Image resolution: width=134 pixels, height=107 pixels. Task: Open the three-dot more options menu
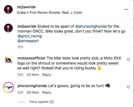126,9
